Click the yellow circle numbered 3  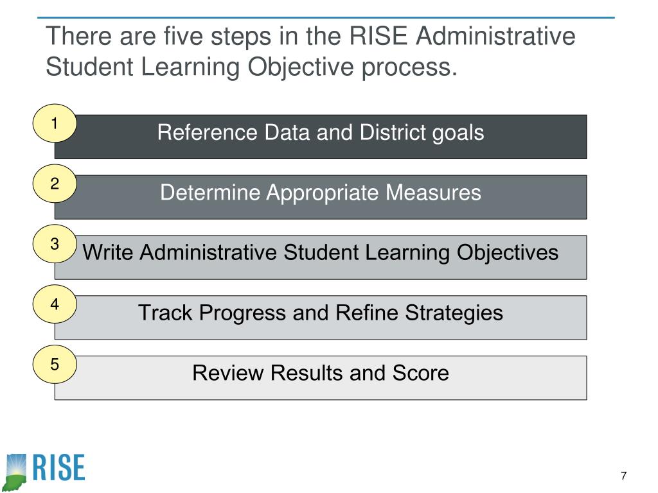tap(55, 244)
